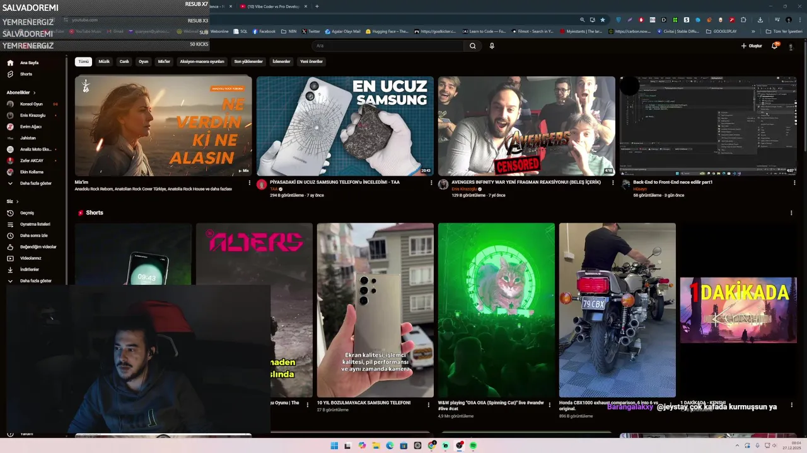Open the notifications bell icon
Image resolution: width=807 pixels, height=453 pixels.
tap(775, 46)
